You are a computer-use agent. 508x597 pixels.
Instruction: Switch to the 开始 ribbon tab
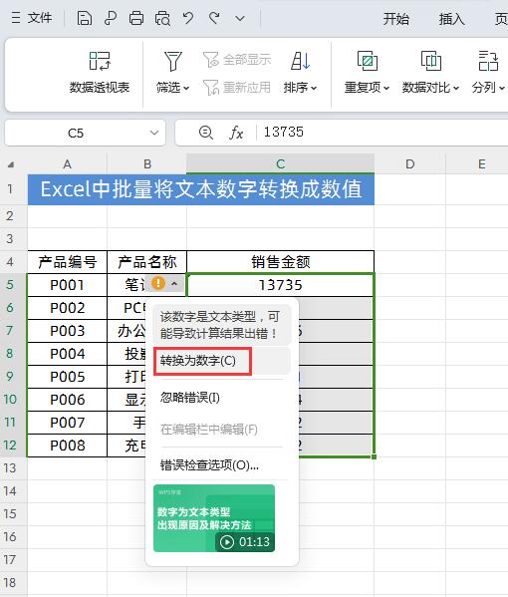[x=395, y=18]
